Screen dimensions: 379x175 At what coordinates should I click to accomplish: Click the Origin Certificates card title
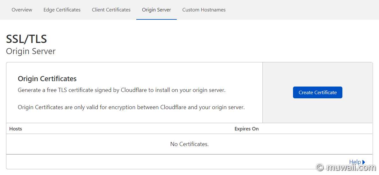click(x=47, y=79)
